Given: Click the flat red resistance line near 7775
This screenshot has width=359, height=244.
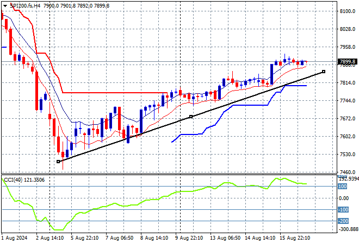Looking at the screenshot, I should [x=114, y=93].
